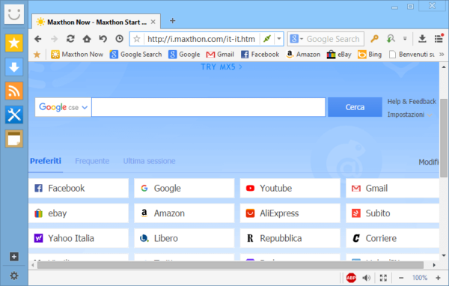The image size is (449, 286).
Task: Switch to the Frequente tab
Action: [92, 161]
